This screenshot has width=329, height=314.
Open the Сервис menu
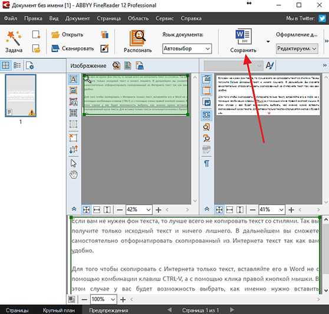[164, 18]
